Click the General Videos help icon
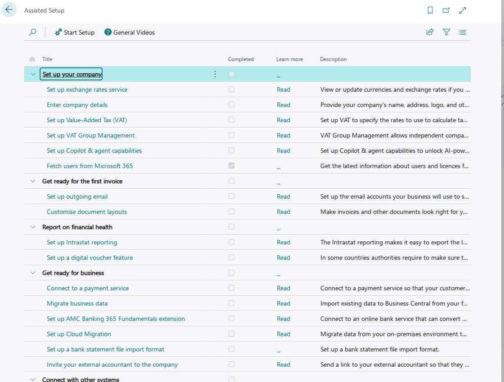Image resolution: width=504 pixels, height=382 pixels. tap(108, 32)
